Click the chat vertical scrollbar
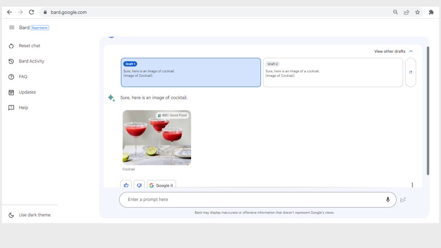 click(x=428, y=110)
